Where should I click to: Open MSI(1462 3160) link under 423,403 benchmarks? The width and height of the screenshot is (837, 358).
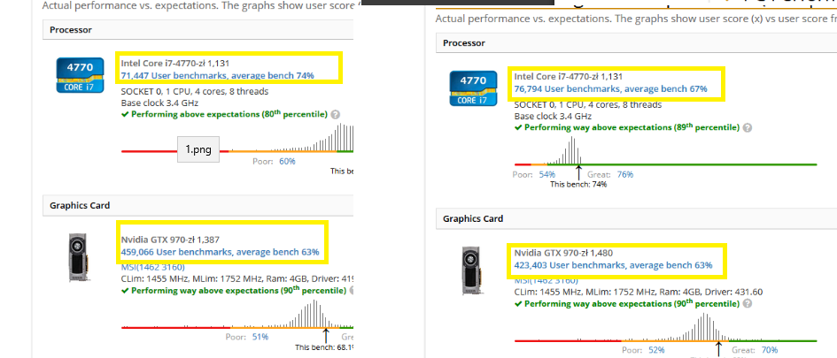(x=546, y=281)
